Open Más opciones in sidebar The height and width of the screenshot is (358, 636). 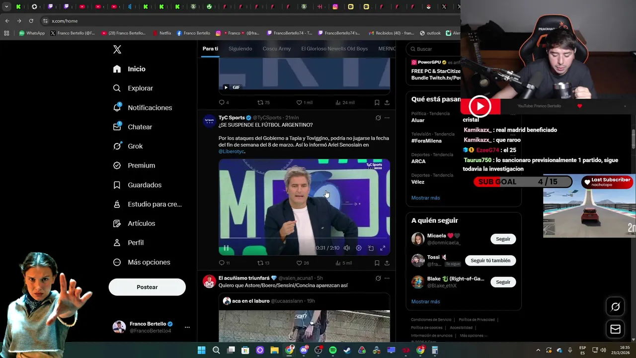coord(141,262)
